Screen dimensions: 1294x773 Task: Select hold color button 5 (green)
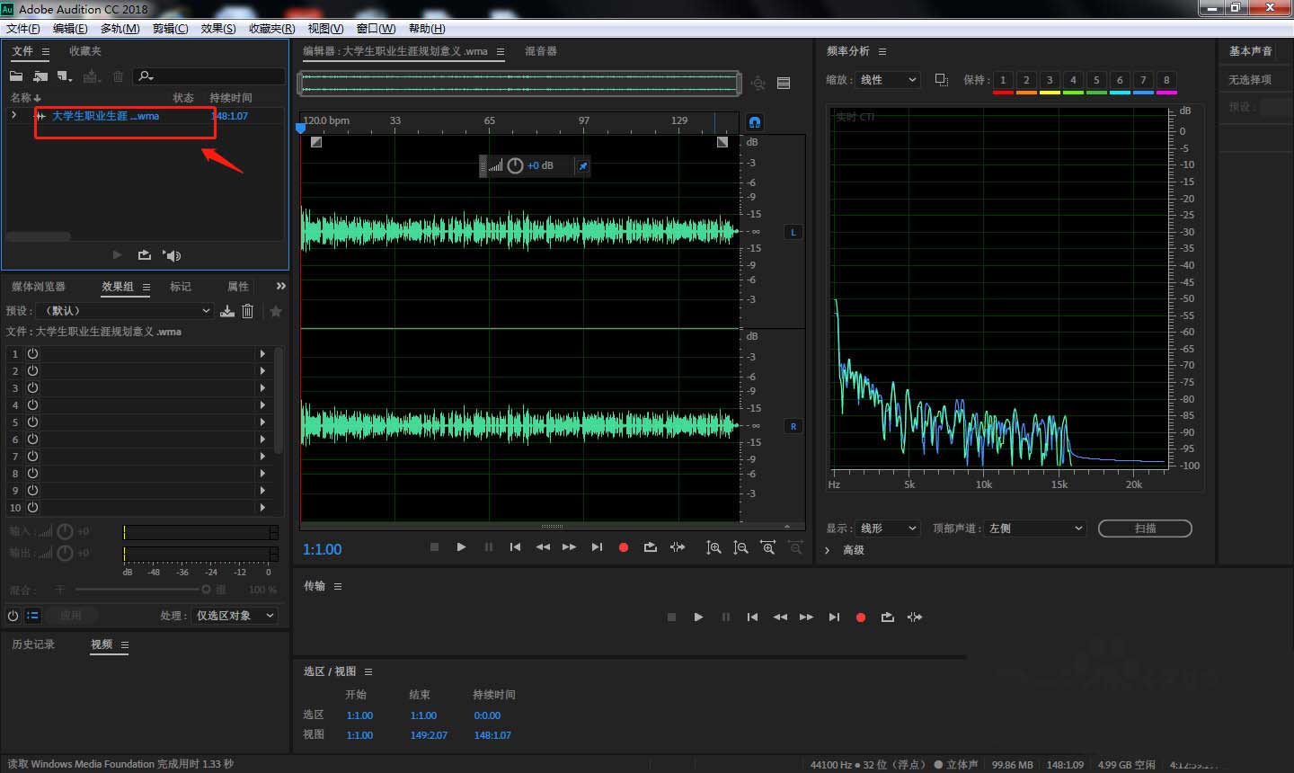(x=1096, y=81)
